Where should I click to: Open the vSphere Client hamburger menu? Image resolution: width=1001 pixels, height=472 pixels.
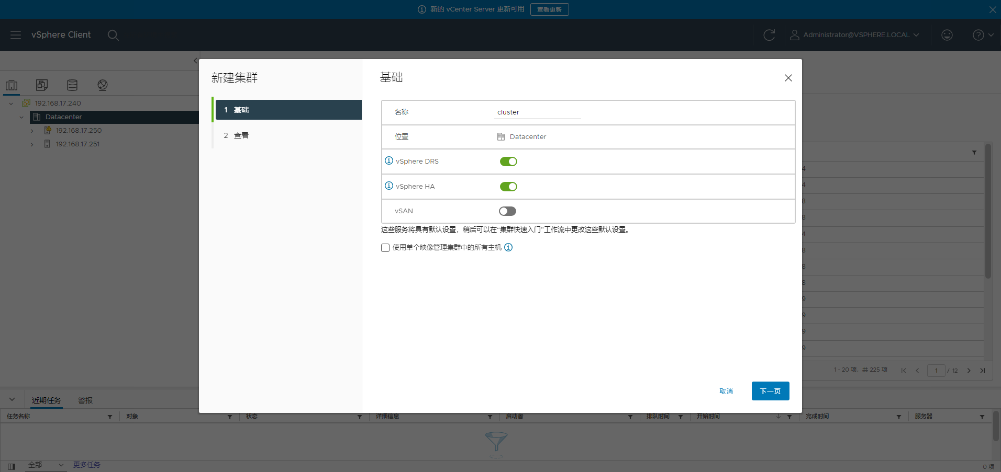16,35
